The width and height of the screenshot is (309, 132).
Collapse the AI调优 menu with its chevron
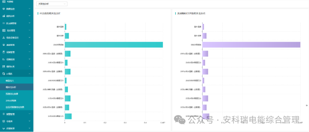[29, 74]
